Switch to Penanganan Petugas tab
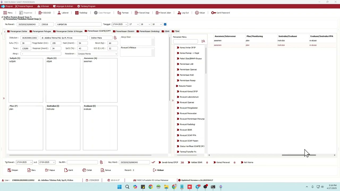The image size is (340, 191). (40, 31)
